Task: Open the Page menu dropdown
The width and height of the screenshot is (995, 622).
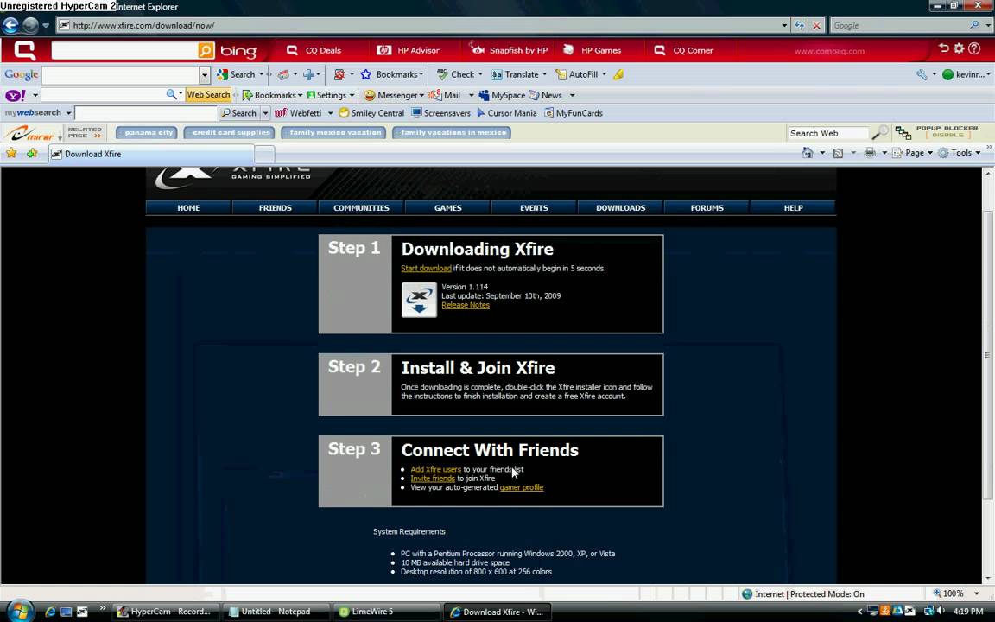Action: tap(913, 153)
